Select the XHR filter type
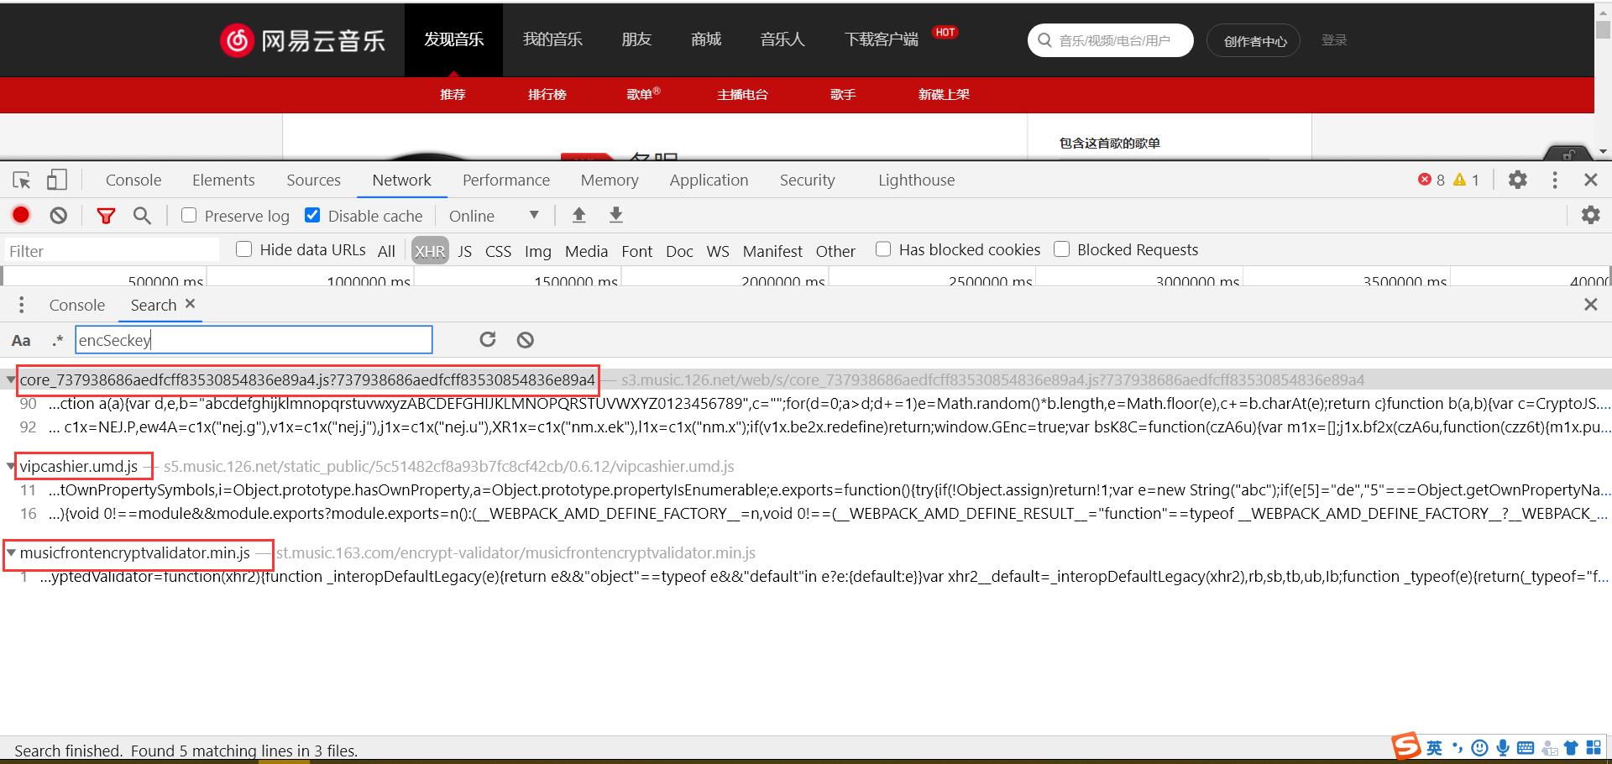 point(430,251)
